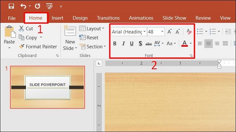The height and width of the screenshot is (132, 236).
Task: Expand the Paste options arrow
Action: [x=9, y=48]
